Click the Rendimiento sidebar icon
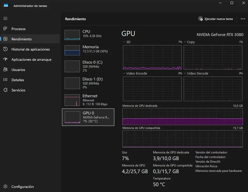The image size is (248, 192). point(5,39)
